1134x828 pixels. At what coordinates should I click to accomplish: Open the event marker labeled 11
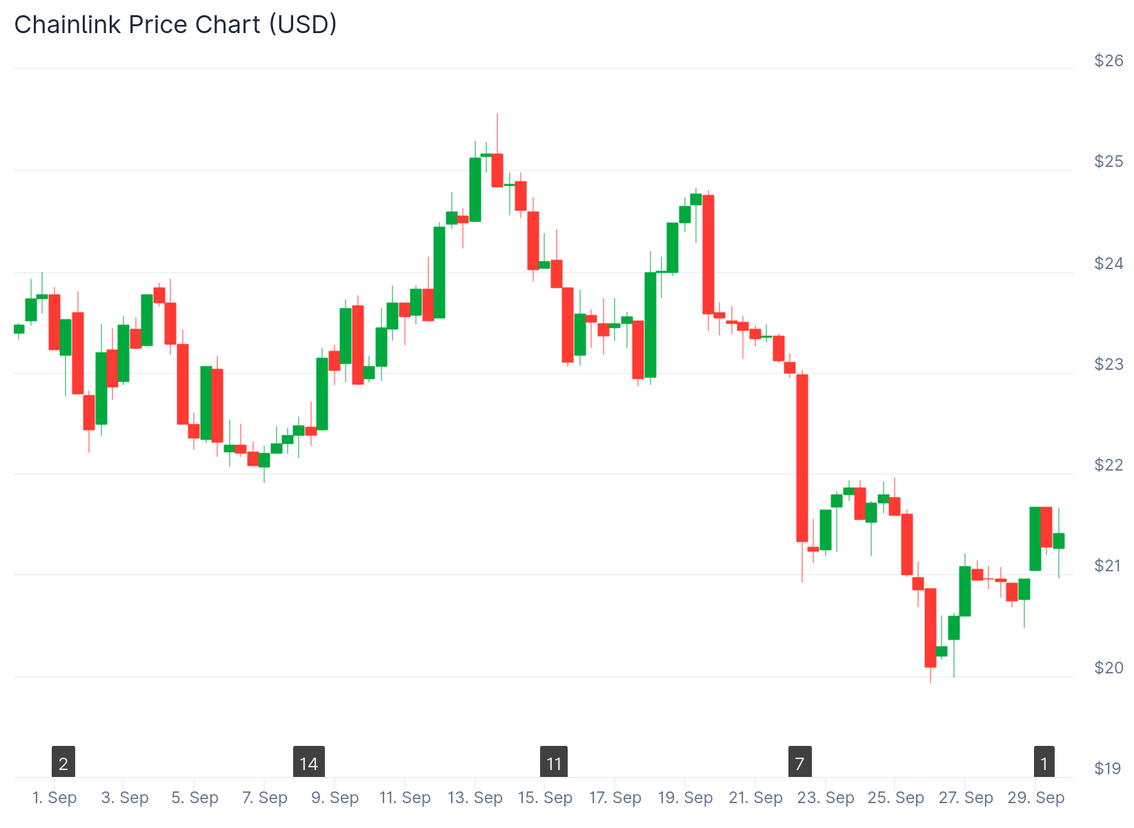tap(554, 762)
